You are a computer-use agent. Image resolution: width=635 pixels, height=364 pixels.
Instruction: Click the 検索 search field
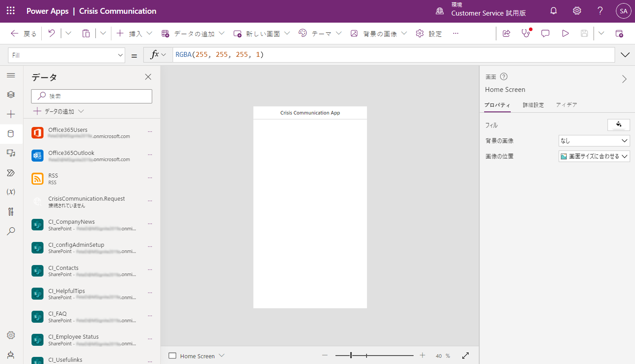[x=92, y=96]
